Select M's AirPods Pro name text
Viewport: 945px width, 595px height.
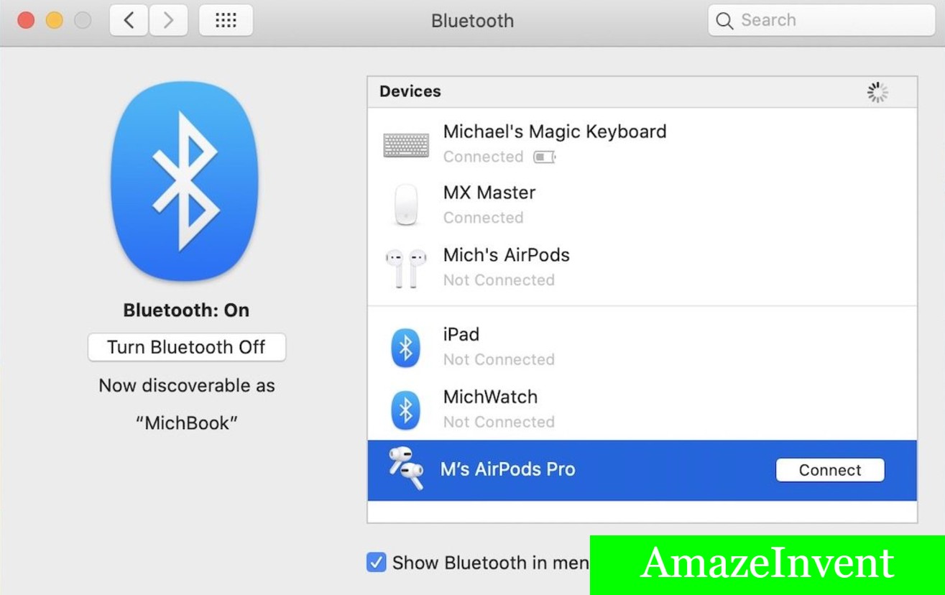[x=508, y=469]
